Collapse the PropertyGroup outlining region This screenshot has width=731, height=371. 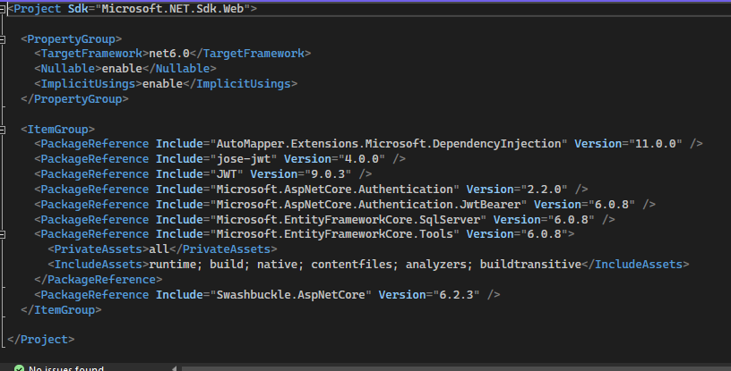(x=3, y=39)
